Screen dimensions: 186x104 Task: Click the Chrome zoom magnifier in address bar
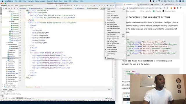[x=164, y=8]
